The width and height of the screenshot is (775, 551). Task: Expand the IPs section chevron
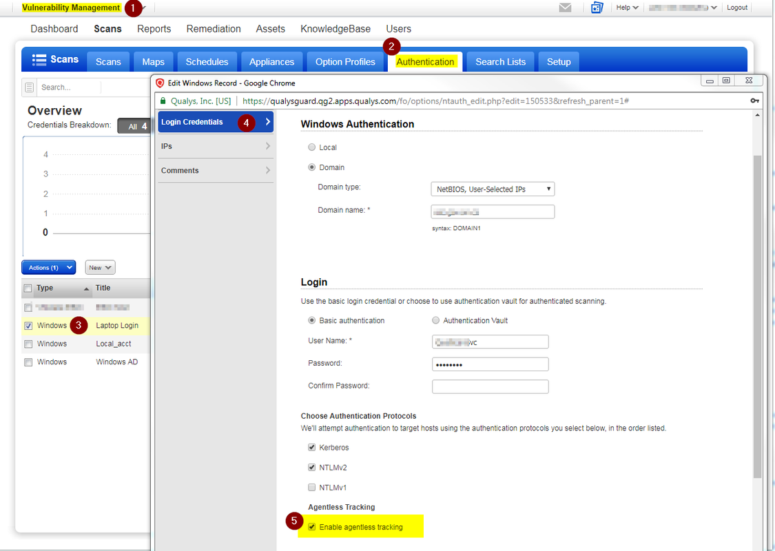click(x=268, y=146)
